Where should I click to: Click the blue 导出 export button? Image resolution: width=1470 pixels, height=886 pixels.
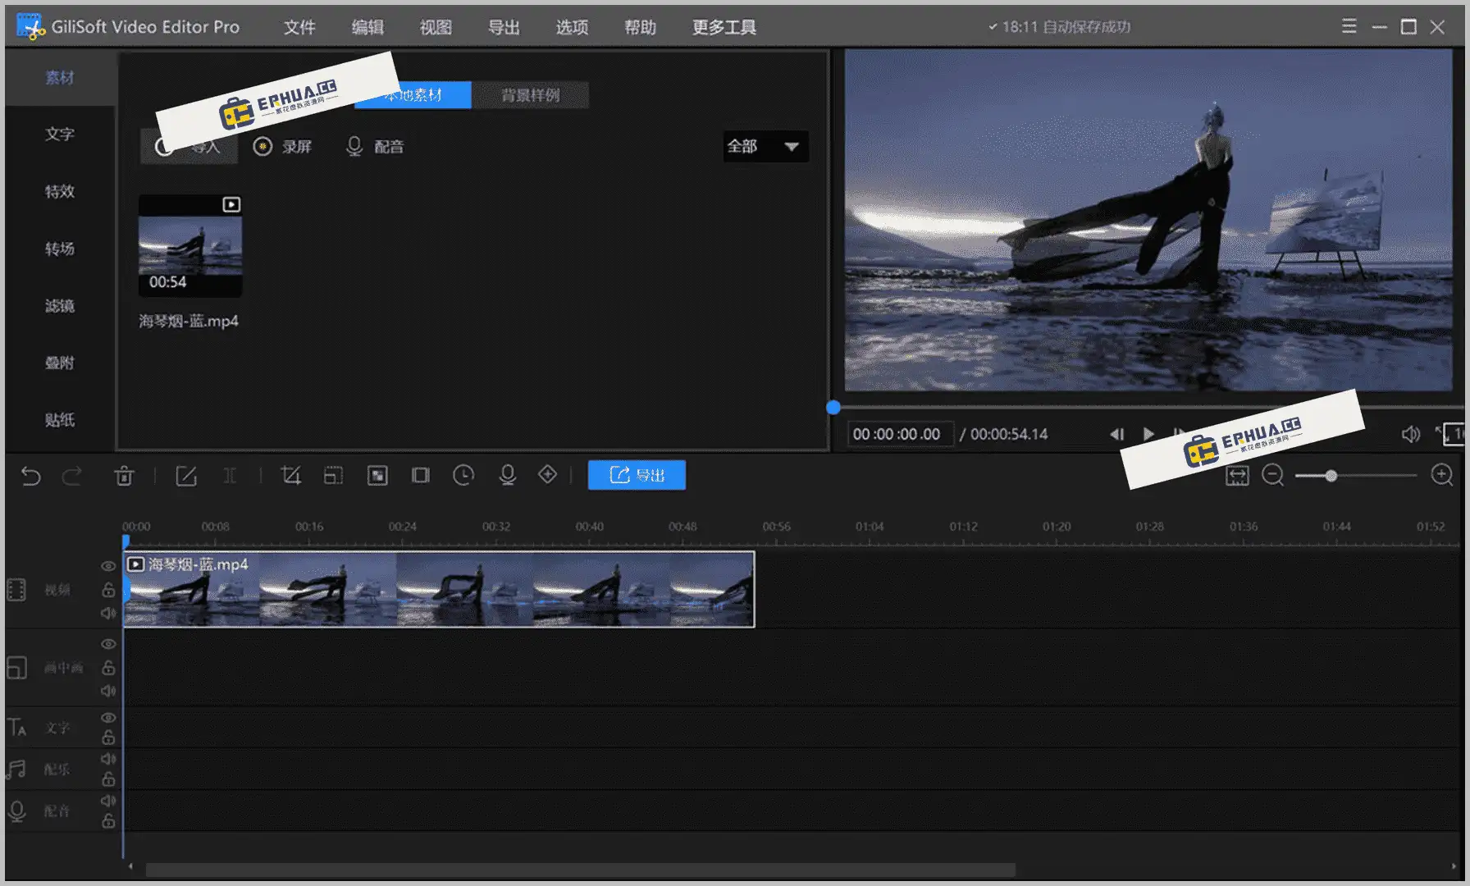[637, 475]
